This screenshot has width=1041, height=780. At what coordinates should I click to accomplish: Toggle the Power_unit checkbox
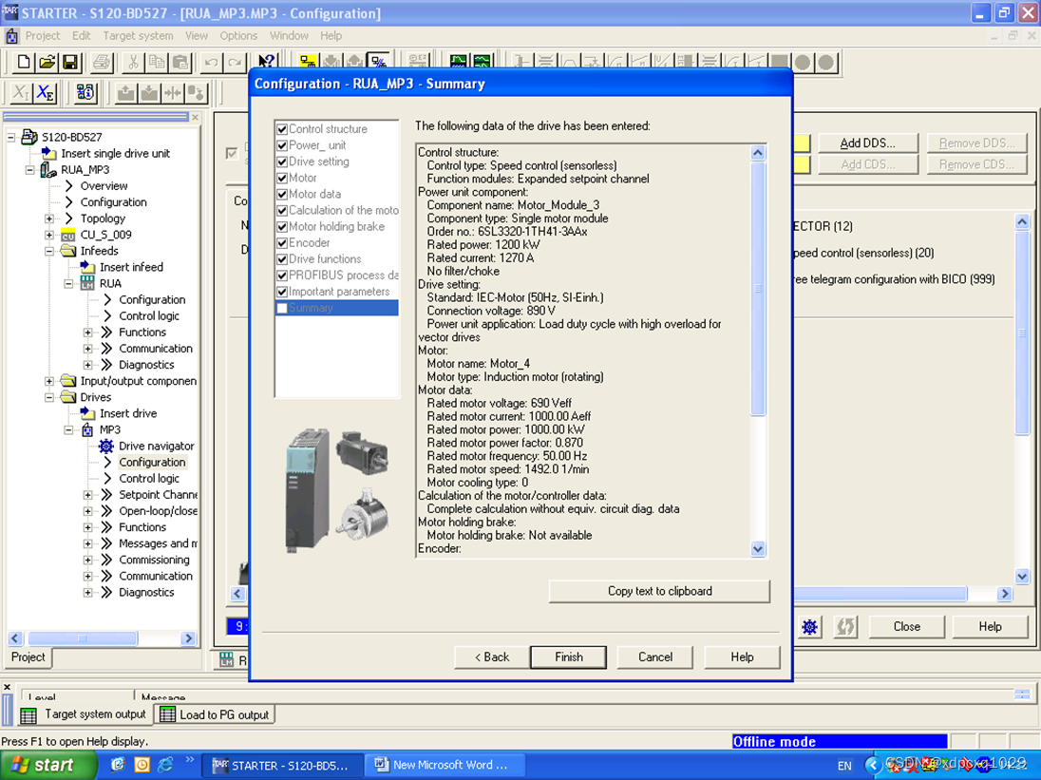pos(282,145)
